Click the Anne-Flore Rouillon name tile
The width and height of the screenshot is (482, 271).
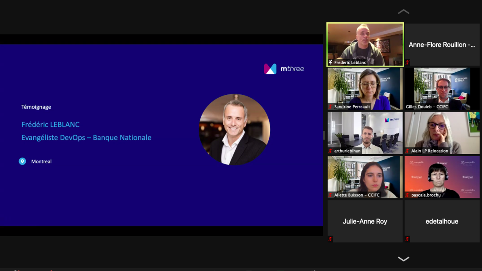coord(442,45)
